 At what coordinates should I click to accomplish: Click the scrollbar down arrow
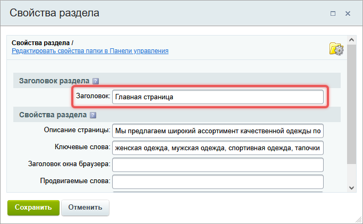pos(351,187)
